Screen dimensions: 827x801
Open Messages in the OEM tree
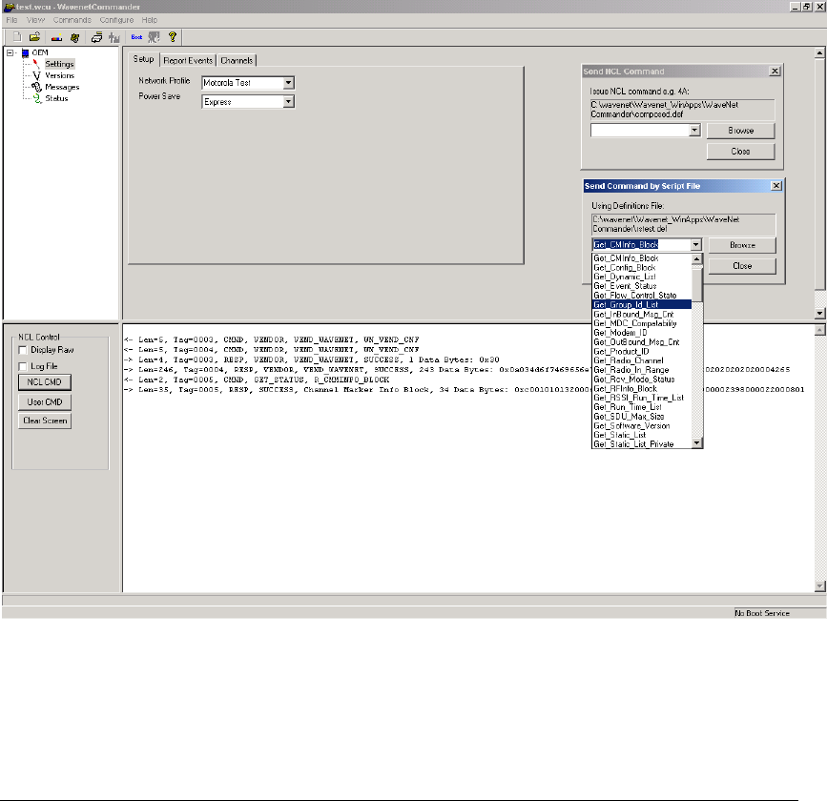(x=61, y=87)
